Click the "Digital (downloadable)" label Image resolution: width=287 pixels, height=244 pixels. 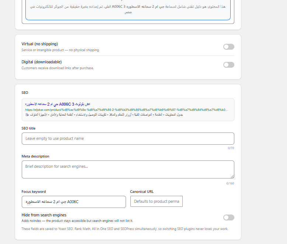coord(42,62)
